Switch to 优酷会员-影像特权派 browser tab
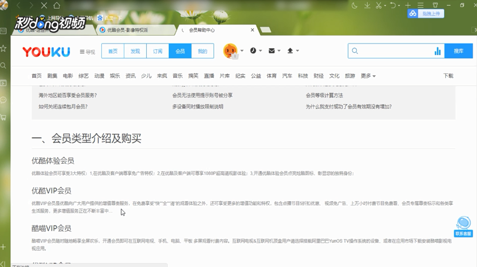 pos(135,30)
